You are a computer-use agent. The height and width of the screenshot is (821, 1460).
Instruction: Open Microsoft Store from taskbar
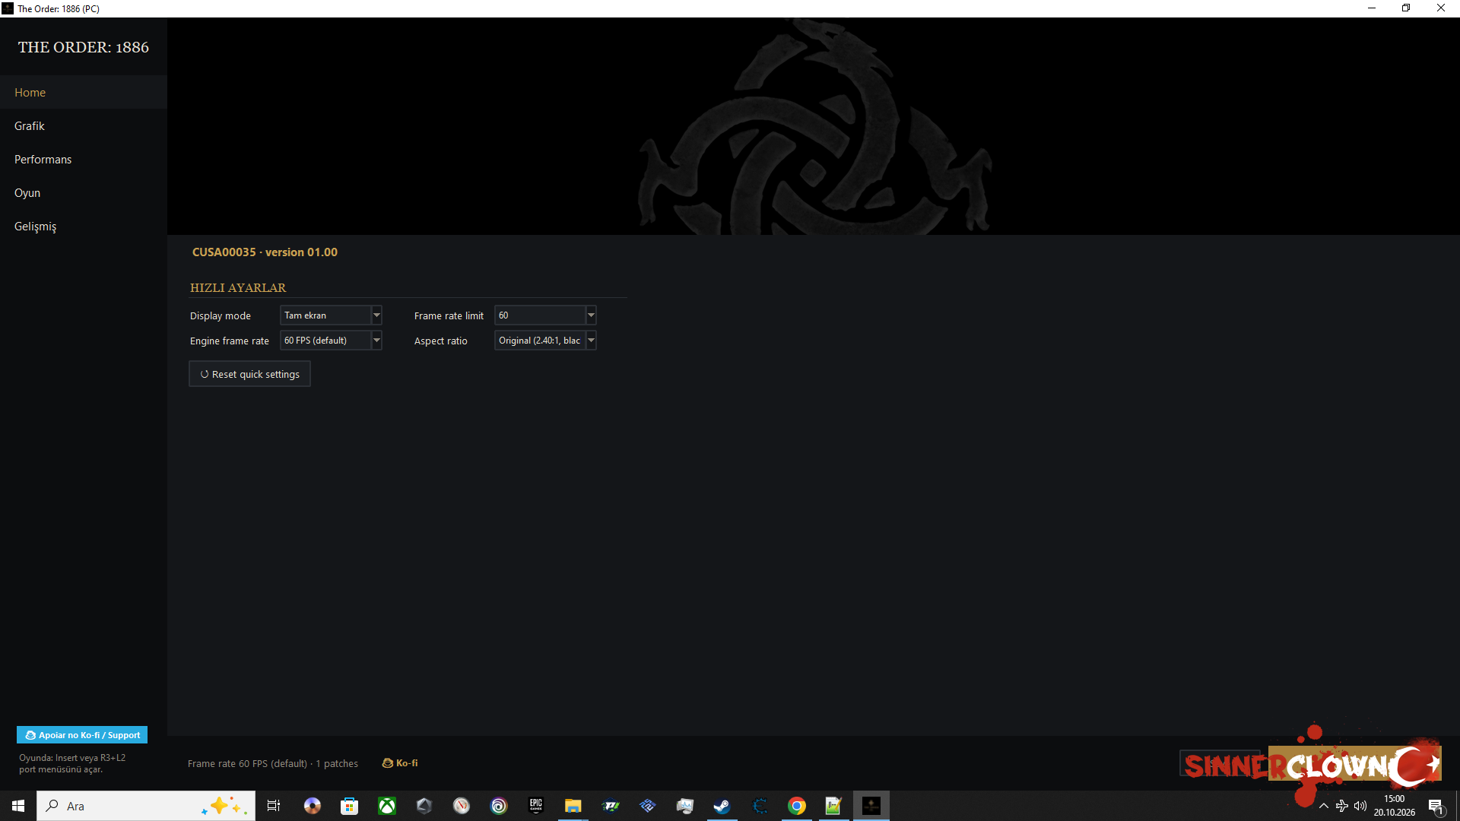[x=349, y=806]
